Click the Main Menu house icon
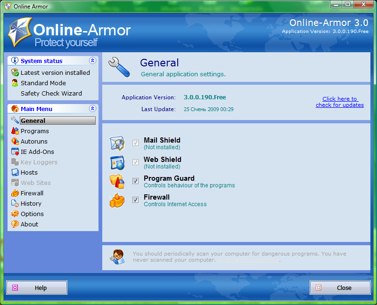The height and width of the screenshot is (305, 377). pos(15,109)
